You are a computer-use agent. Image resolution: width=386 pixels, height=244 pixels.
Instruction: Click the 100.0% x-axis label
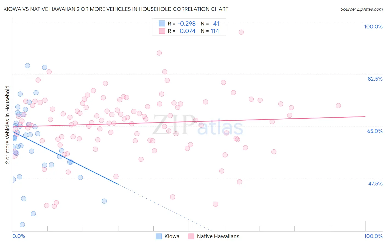click(x=373, y=236)
